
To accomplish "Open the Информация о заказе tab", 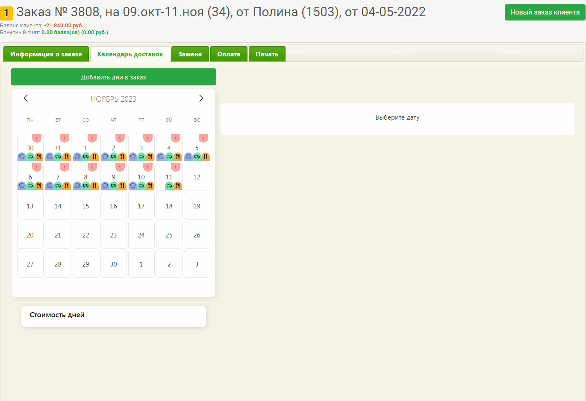I will 46,54.
